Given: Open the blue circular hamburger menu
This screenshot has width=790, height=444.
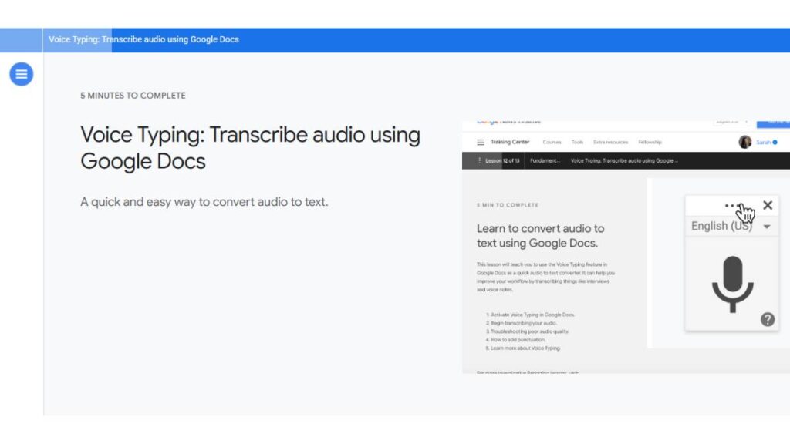Looking at the screenshot, I should pyautogui.click(x=21, y=74).
